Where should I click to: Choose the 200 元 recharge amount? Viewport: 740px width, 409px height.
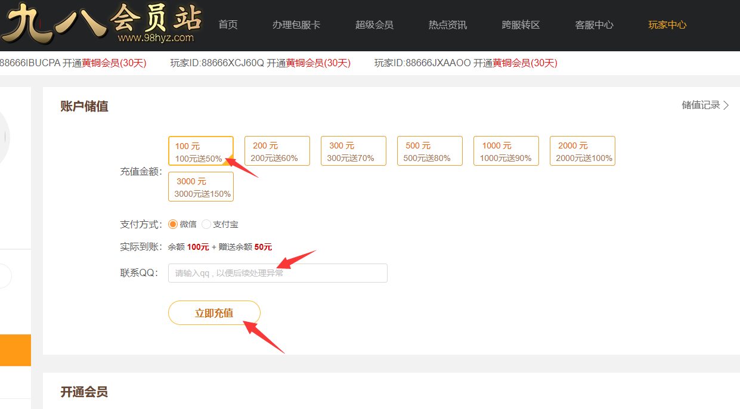[x=277, y=151]
